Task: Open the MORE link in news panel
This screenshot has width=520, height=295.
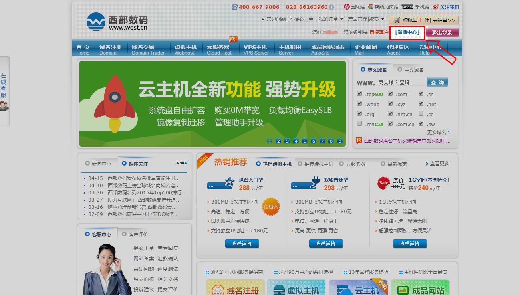Action: click(181, 163)
